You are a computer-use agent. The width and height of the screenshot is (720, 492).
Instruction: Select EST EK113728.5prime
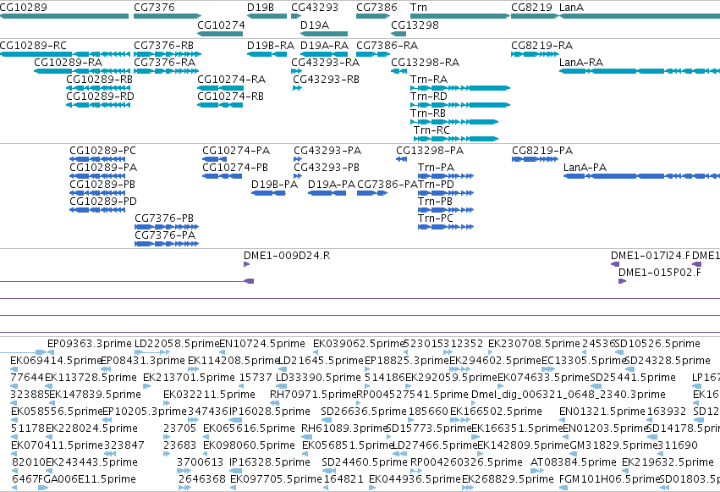pyautogui.click(x=91, y=378)
